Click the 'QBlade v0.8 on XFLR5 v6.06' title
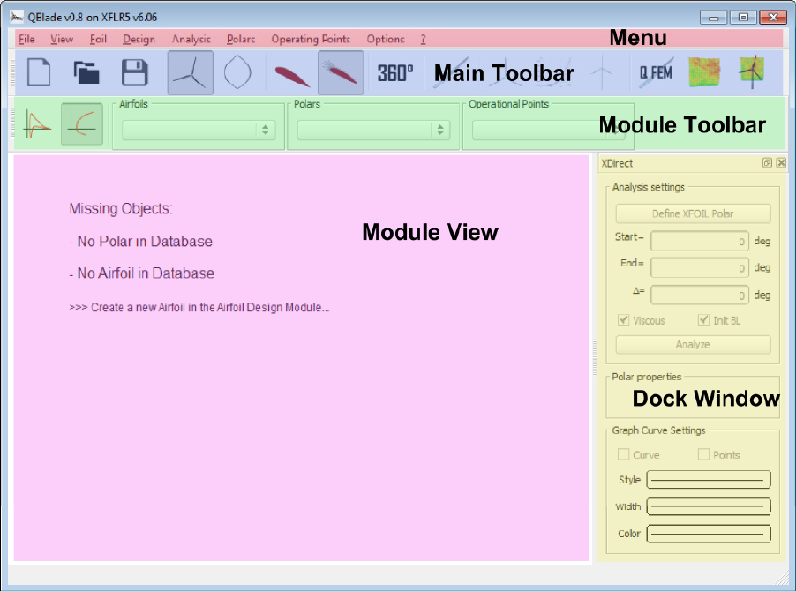This screenshot has height=591, width=796. [93, 18]
